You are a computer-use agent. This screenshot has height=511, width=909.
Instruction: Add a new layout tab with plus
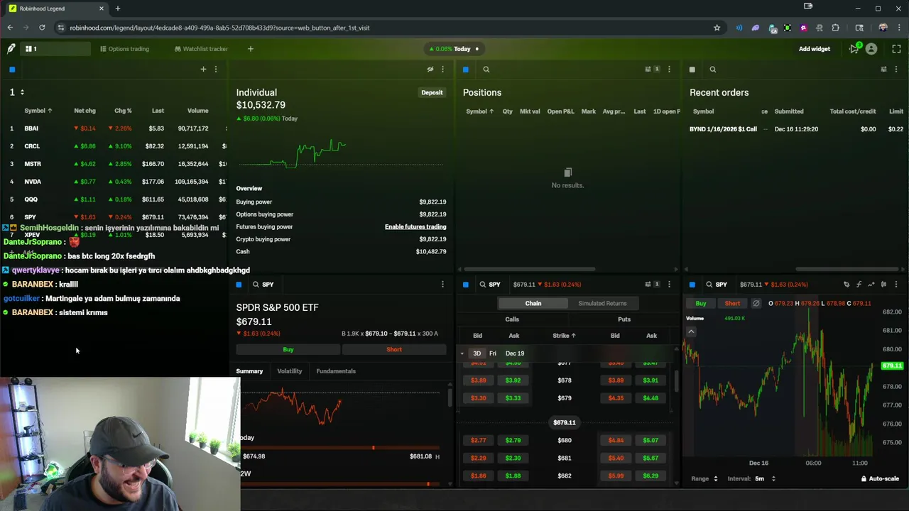(x=250, y=49)
